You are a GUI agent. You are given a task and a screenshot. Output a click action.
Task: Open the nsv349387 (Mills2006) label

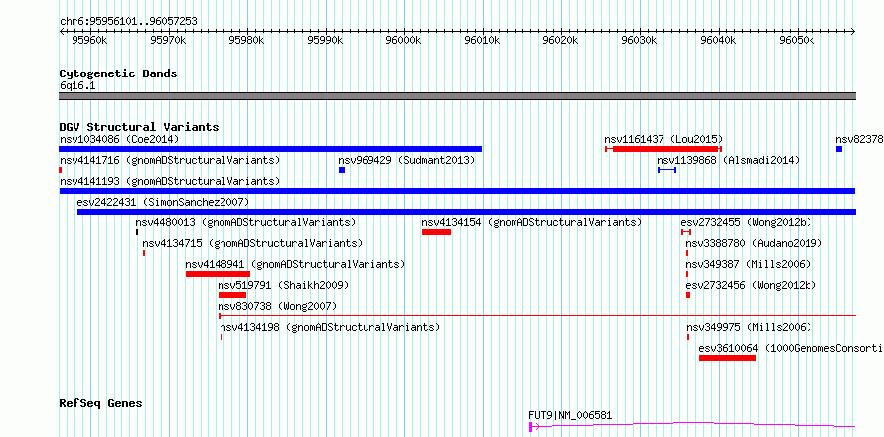(x=748, y=264)
